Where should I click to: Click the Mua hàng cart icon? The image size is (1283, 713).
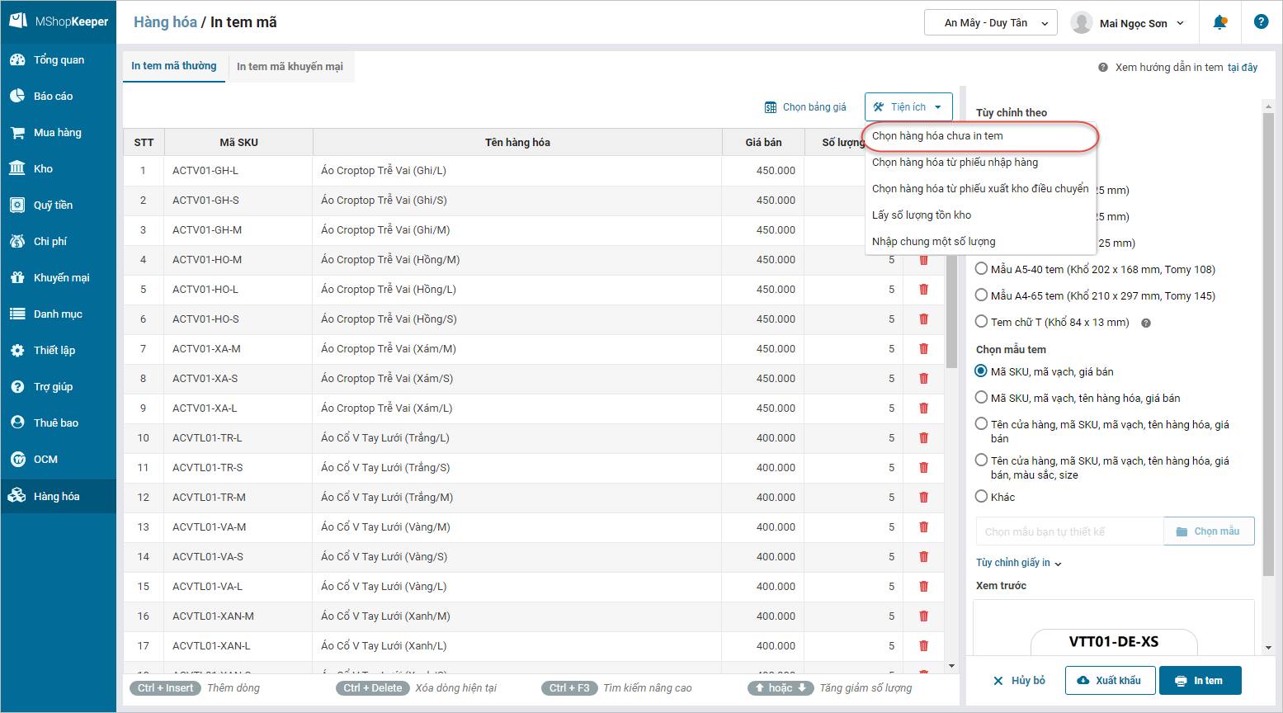[17, 132]
